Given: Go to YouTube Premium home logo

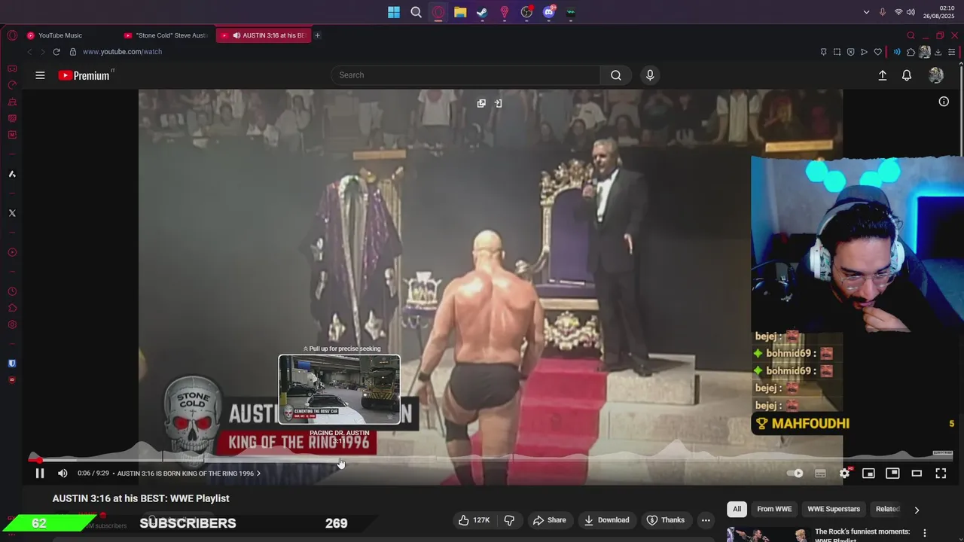Looking at the screenshot, I should click(84, 75).
